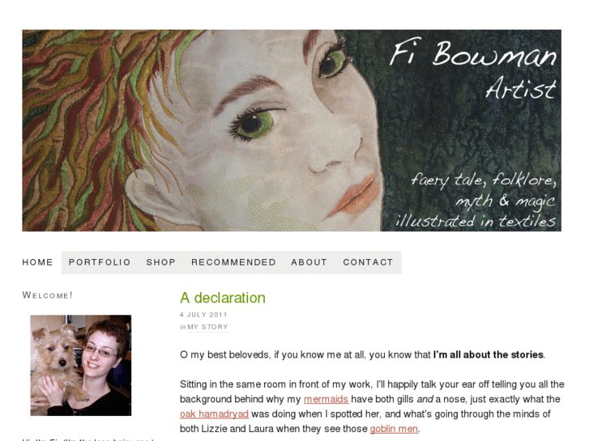This screenshot has width=589, height=441.
Task: Follow the 'mermaids' link
Action: (x=326, y=399)
